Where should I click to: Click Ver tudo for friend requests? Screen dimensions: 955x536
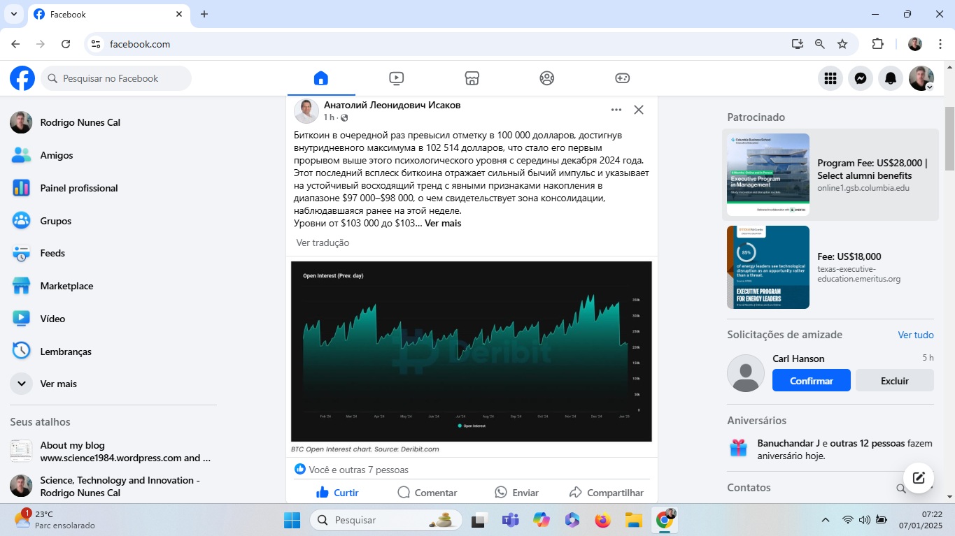(916, 335)
